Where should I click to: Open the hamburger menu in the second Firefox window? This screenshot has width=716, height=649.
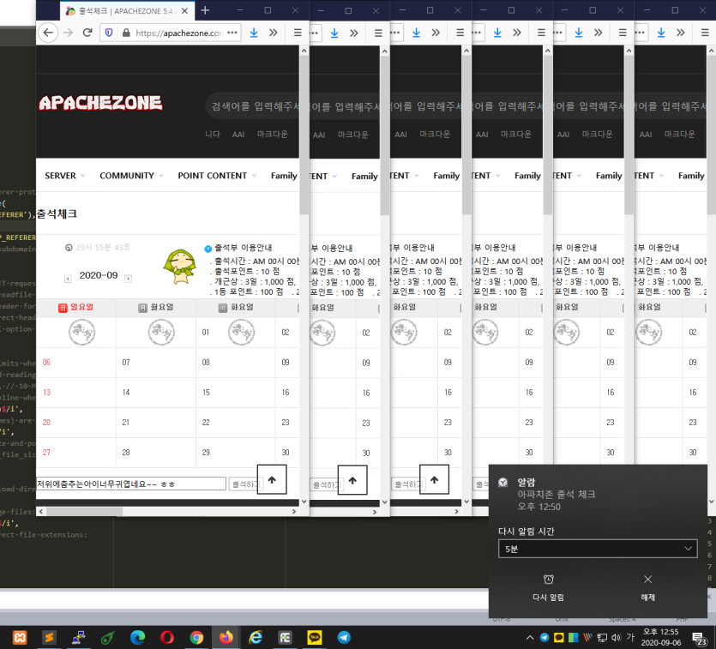point(378,33)
